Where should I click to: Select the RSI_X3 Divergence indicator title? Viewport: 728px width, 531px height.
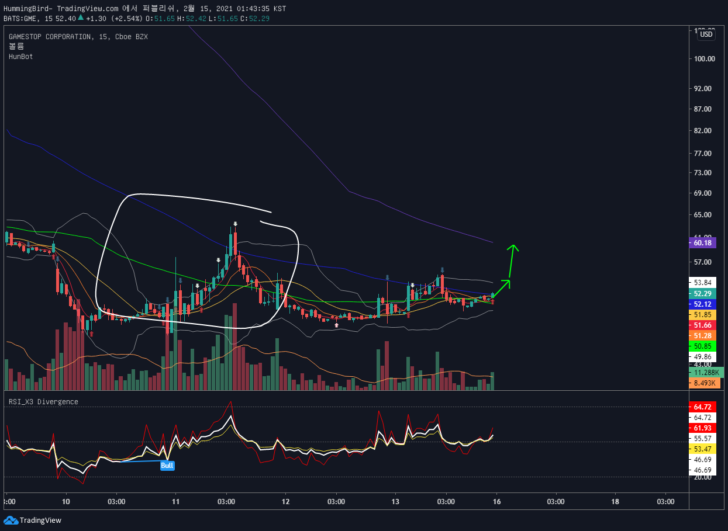click(43, 402)
